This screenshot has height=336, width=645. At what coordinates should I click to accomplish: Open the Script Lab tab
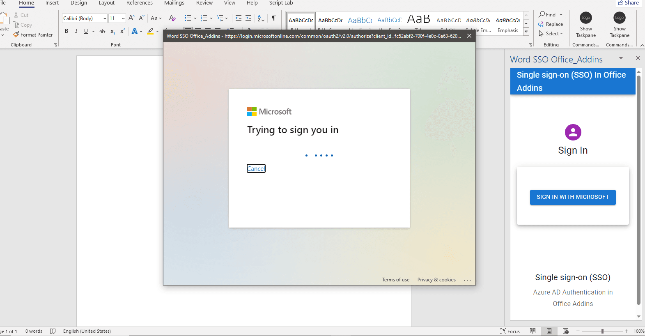[x=281, y=3]
